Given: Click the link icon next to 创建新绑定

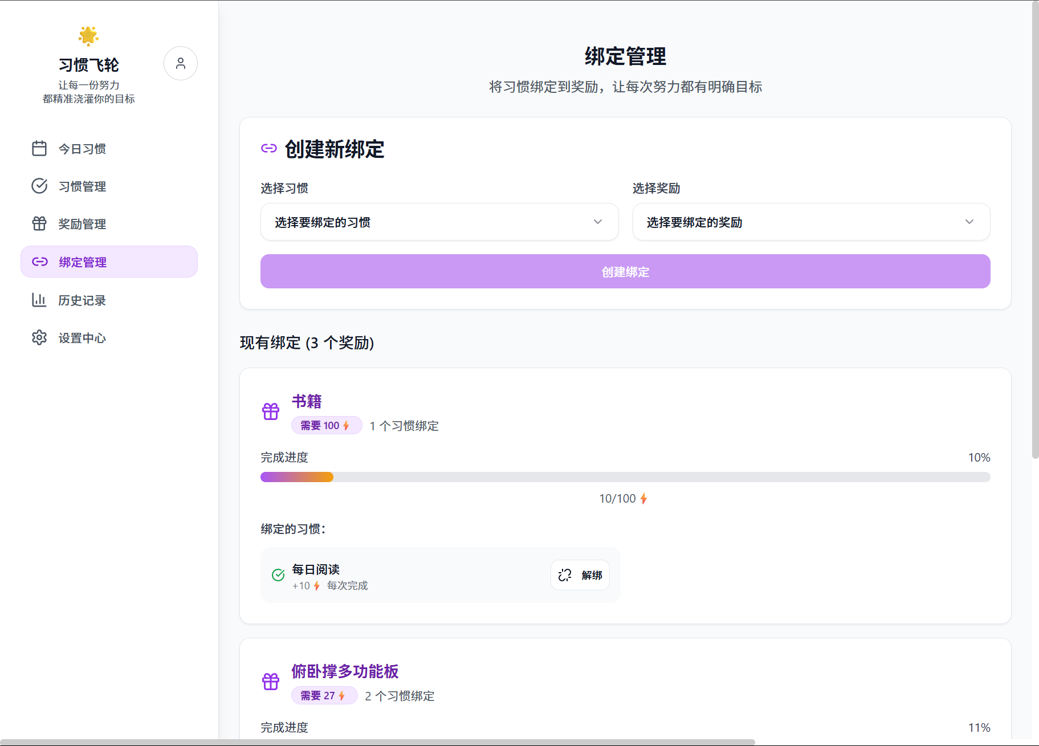Looking at the screenshot, I should [269, 149].
